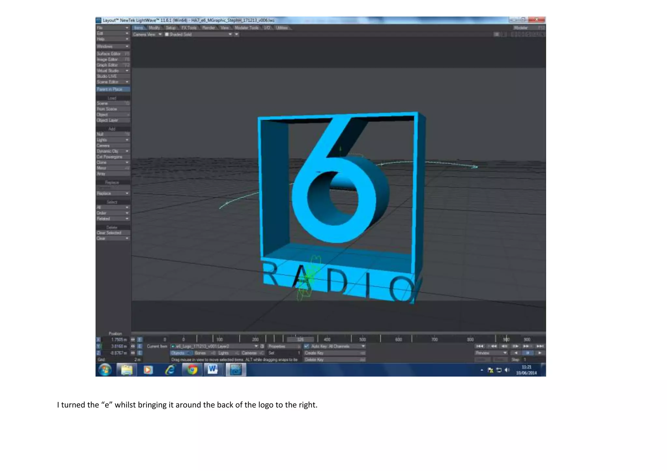Click the Step value input field
The width and height of the screenshot is (667, 471).
tap(533, 360)
